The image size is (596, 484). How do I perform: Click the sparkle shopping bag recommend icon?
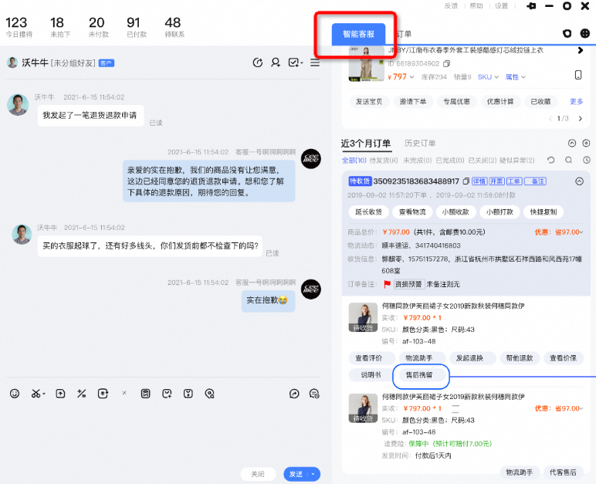(167, 394)
